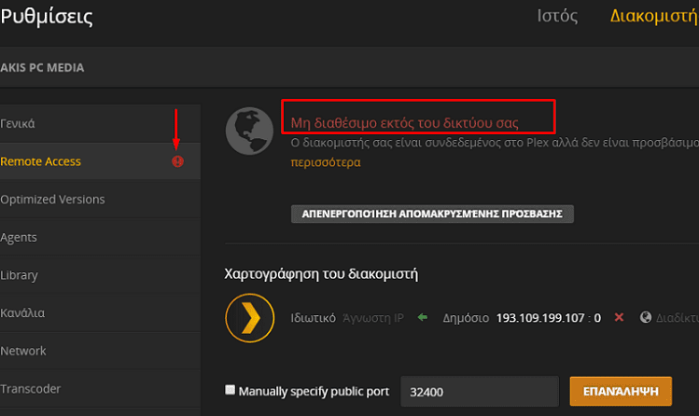The height and width of the screenshot is (416, 699).
Task: Open the Library settings section
Action: (100, 275)
